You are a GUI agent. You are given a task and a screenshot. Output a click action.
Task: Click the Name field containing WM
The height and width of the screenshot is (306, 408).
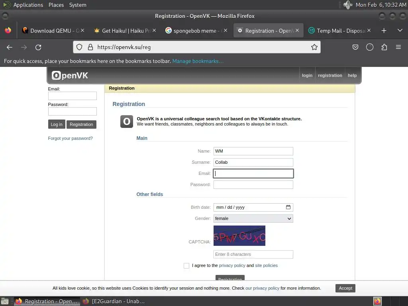pyautogui.click(x=253, y=151)
